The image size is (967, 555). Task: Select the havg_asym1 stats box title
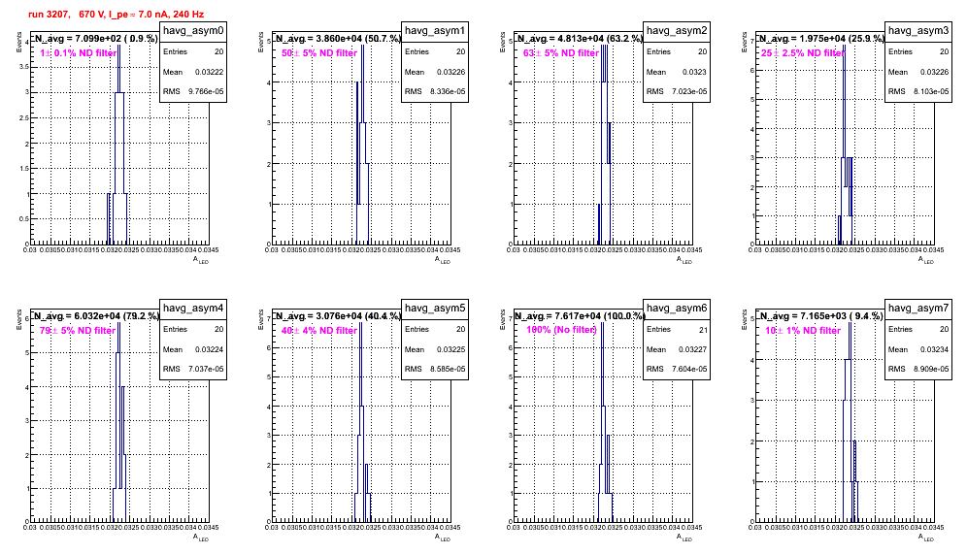click(x=435, y=30)
